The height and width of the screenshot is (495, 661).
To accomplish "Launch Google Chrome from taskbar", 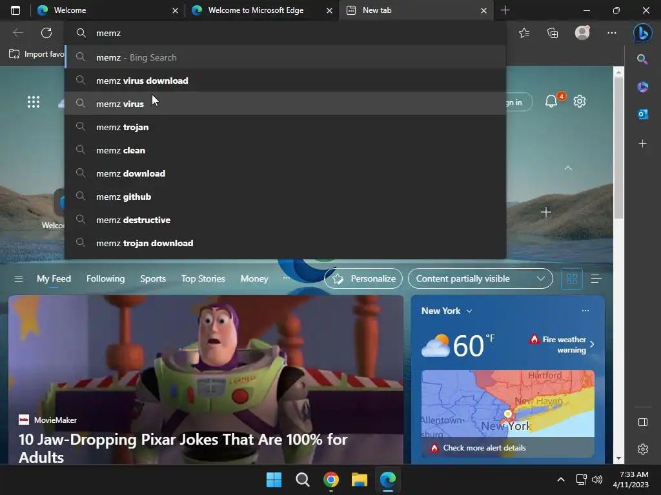I will tap(331, 480).
